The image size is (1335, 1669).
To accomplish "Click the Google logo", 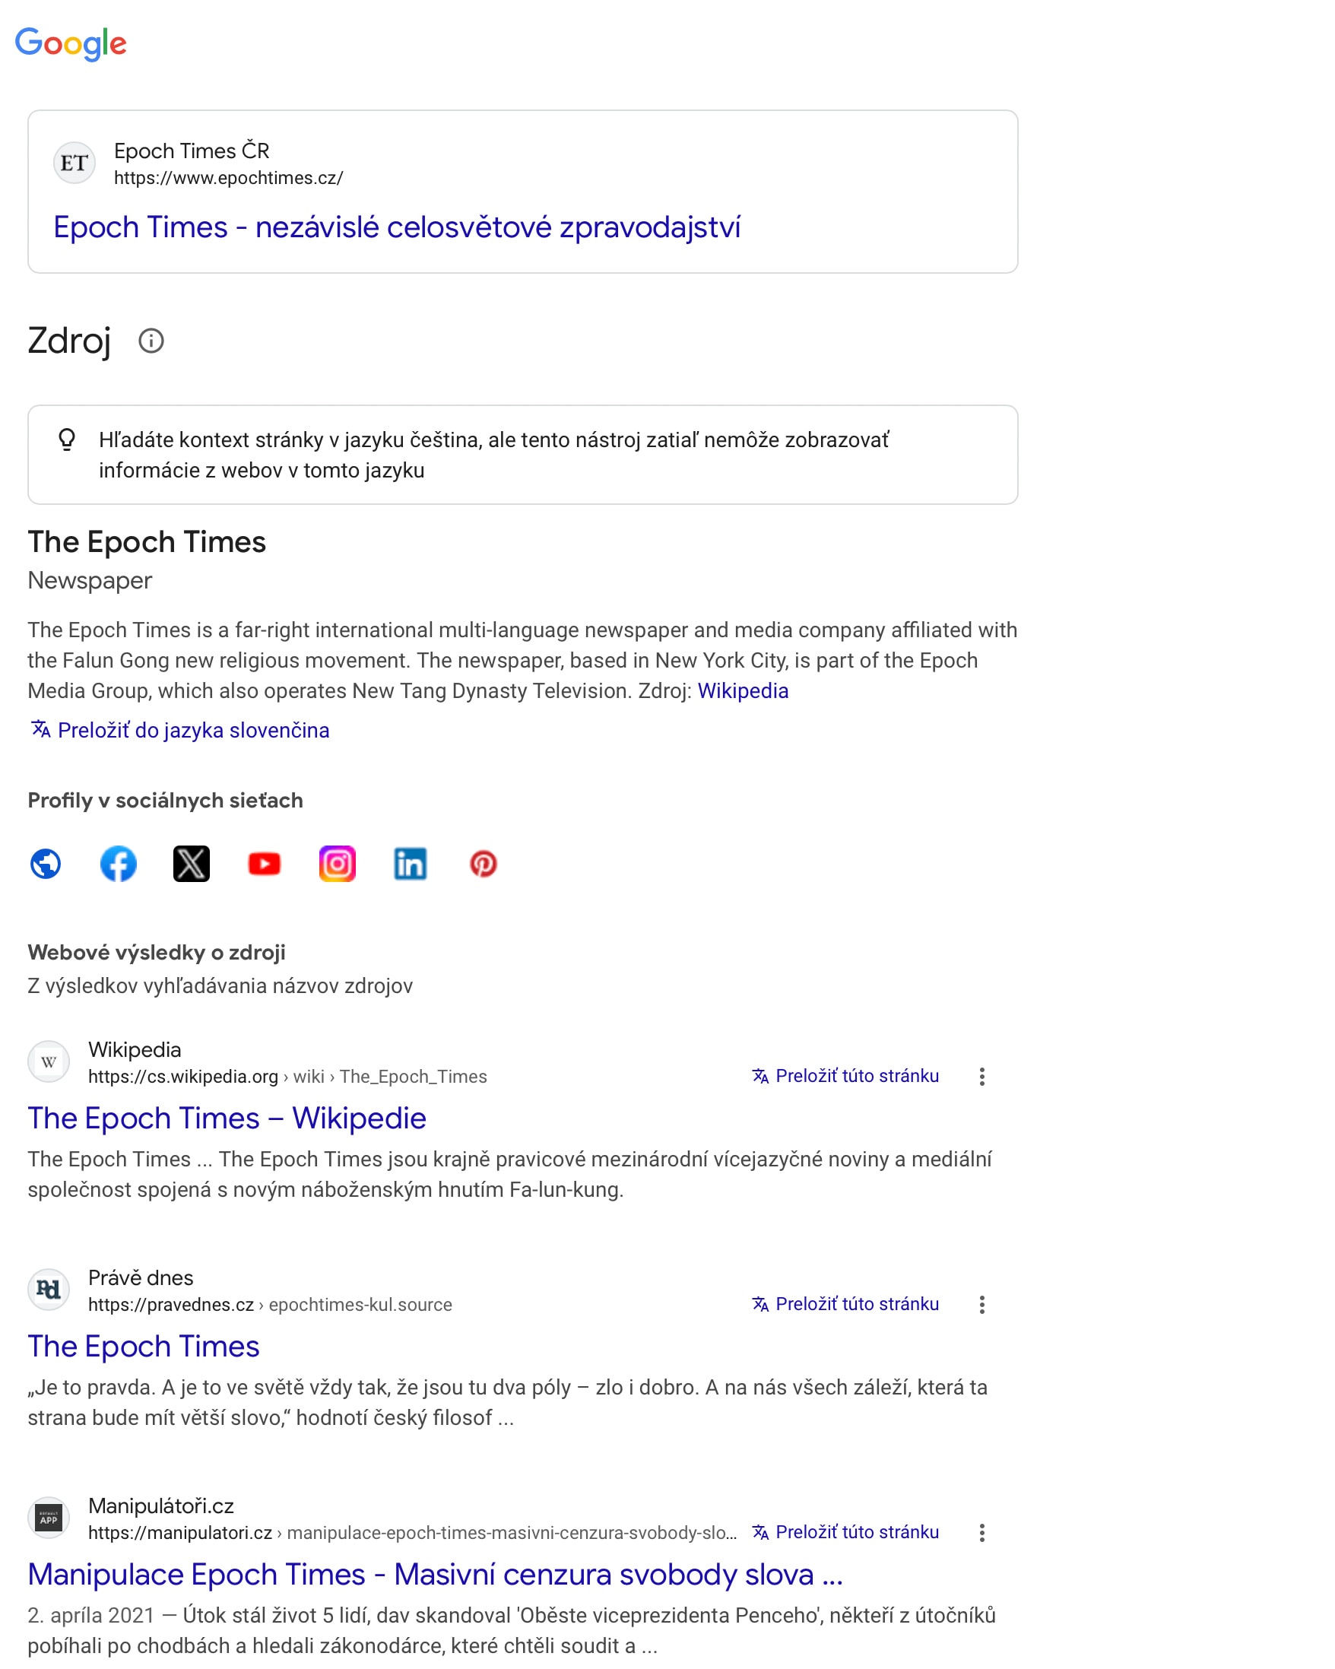I will (71, 43).
